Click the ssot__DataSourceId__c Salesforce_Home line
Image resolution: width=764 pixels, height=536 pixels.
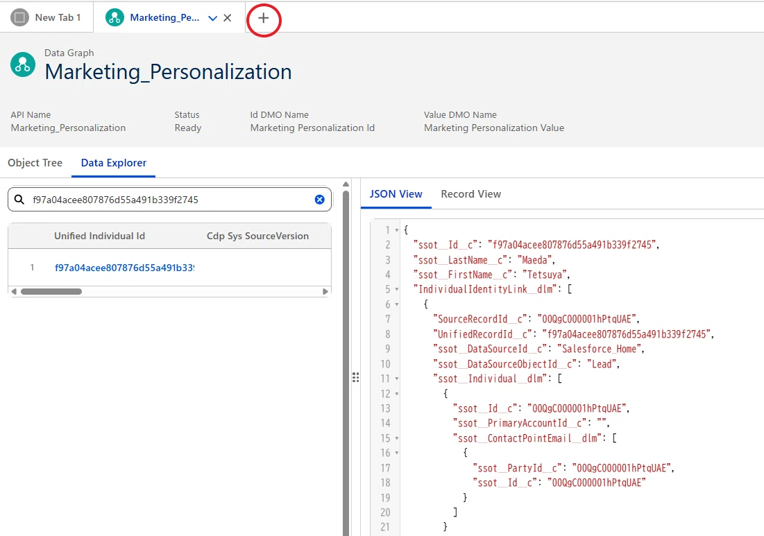click(539, 349)
